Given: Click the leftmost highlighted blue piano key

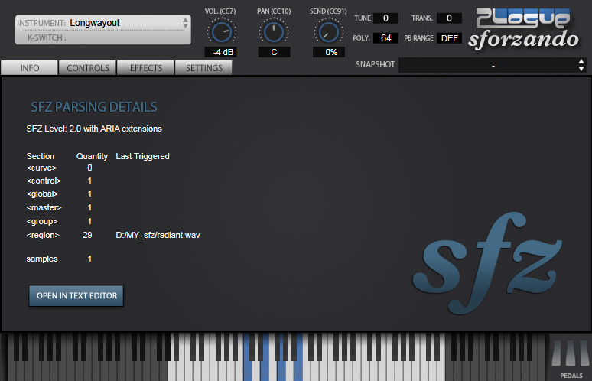Looking at the screenshot, I should pos(248,370).
